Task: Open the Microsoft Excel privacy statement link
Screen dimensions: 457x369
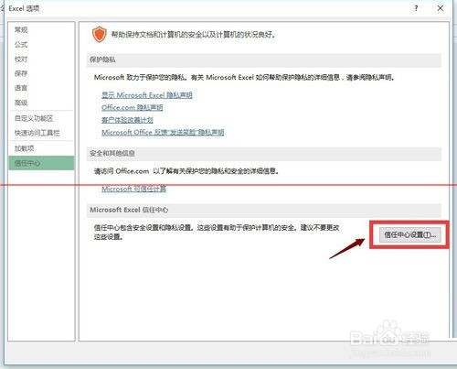Action: point(147,95)
